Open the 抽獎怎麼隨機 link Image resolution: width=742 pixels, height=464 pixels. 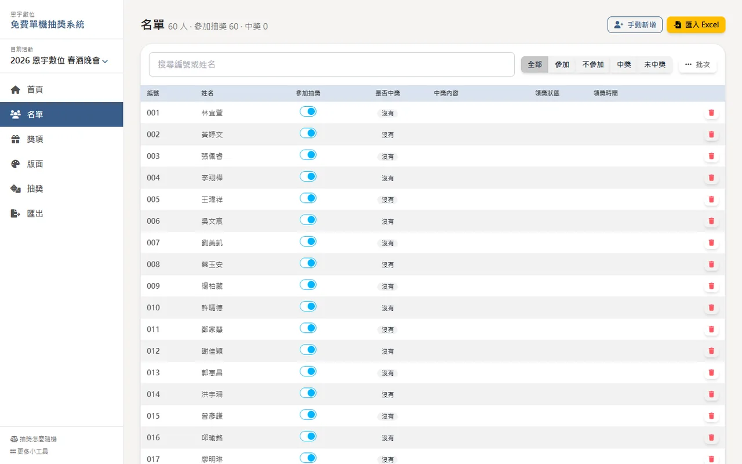(x=34, y=439)
